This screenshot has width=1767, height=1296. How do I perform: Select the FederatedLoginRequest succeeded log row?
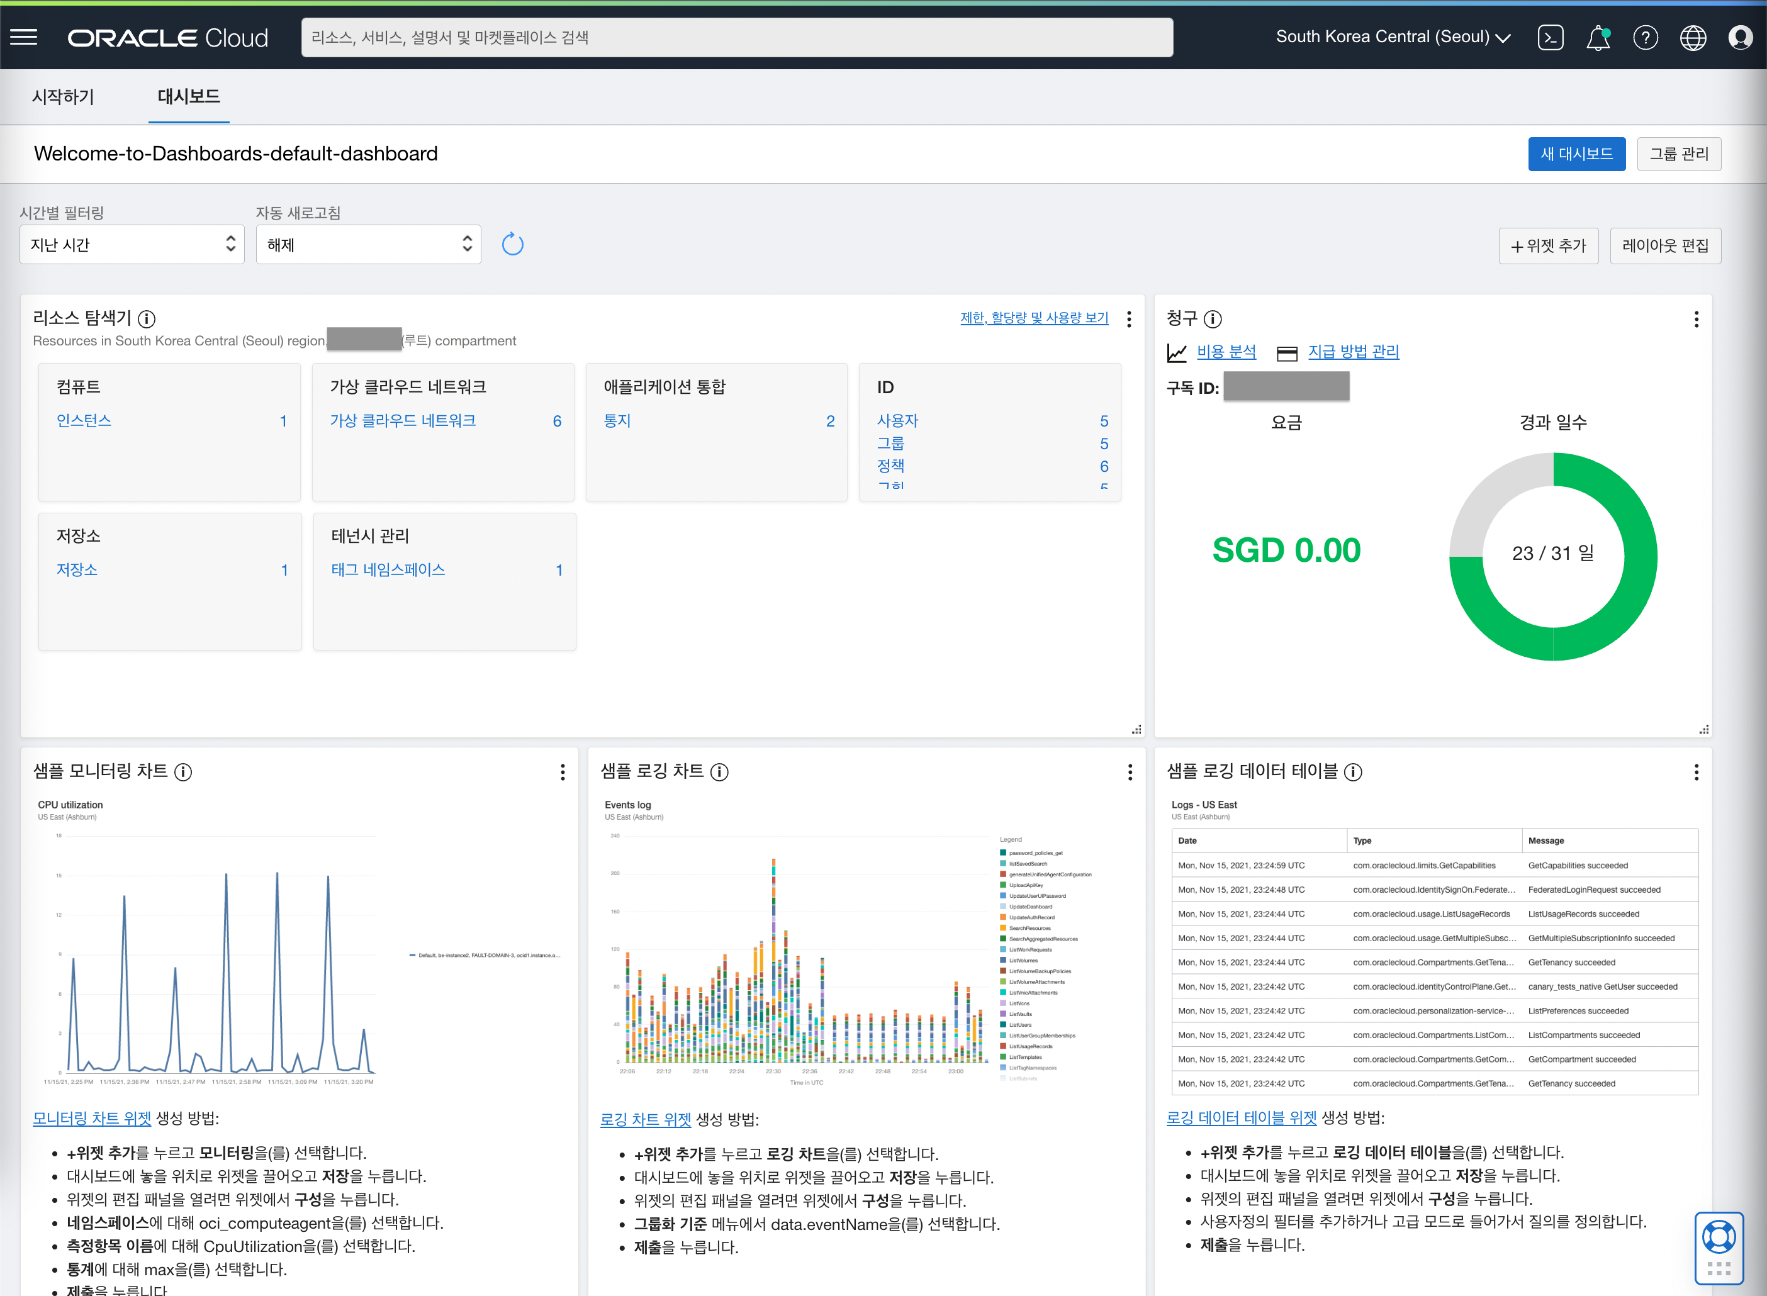tap(1435, 890)
